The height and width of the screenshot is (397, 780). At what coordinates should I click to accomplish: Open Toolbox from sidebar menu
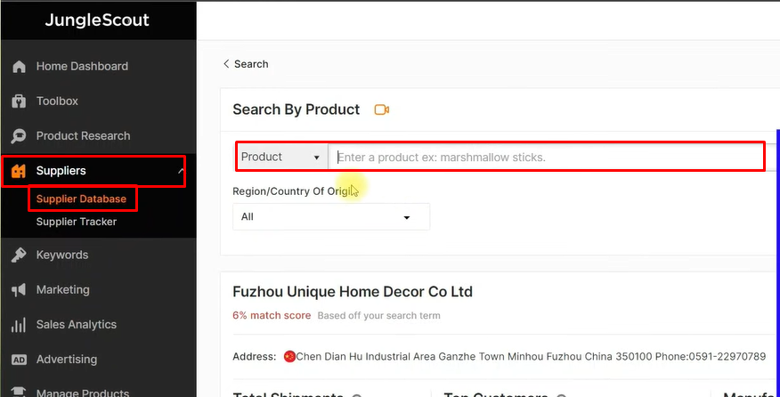click(x=57, y=101)
